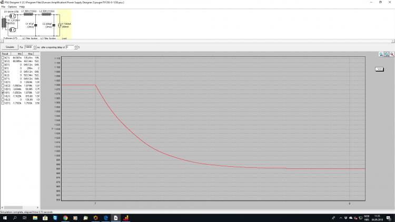
Task: Click the zoom in magnifier icon on graph
Action: [x=381, y=54]
